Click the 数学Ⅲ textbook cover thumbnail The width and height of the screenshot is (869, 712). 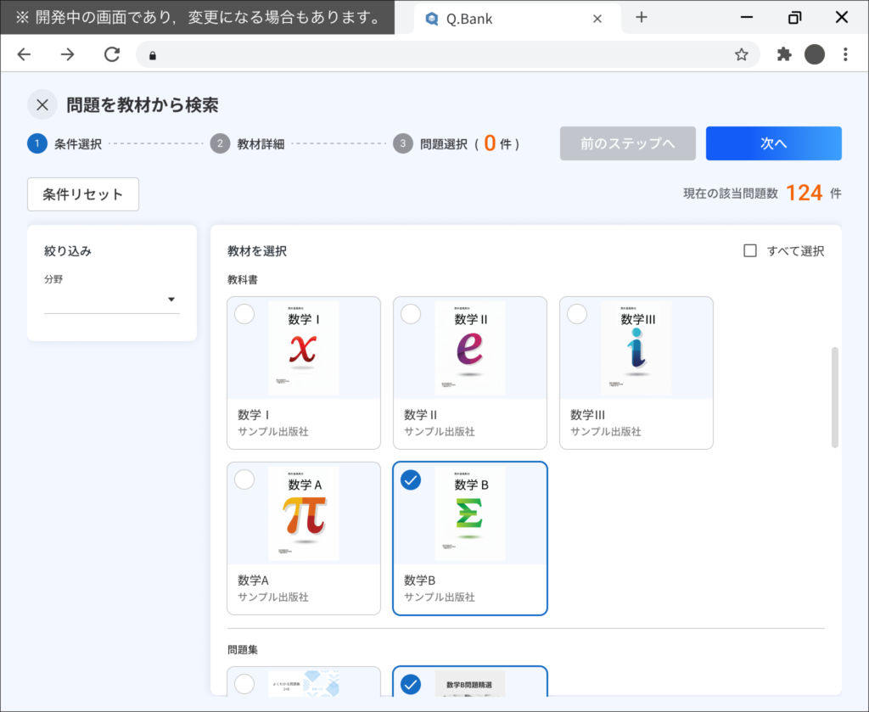(636, 347)
